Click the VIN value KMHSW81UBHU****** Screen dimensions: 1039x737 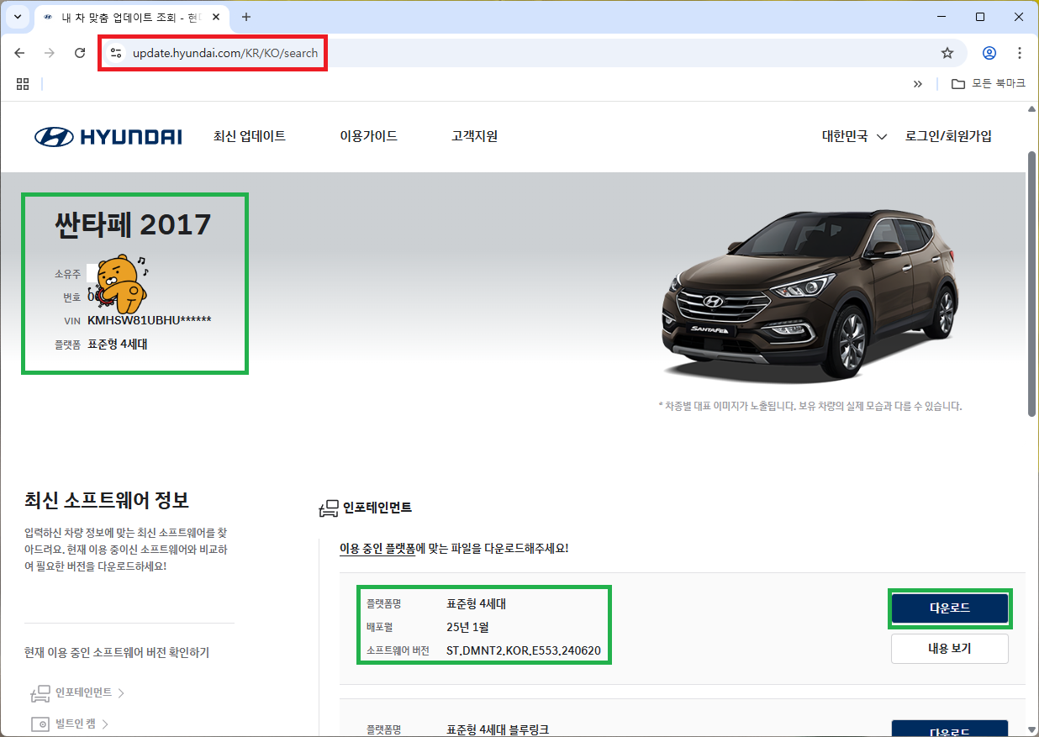coord(150,320)
